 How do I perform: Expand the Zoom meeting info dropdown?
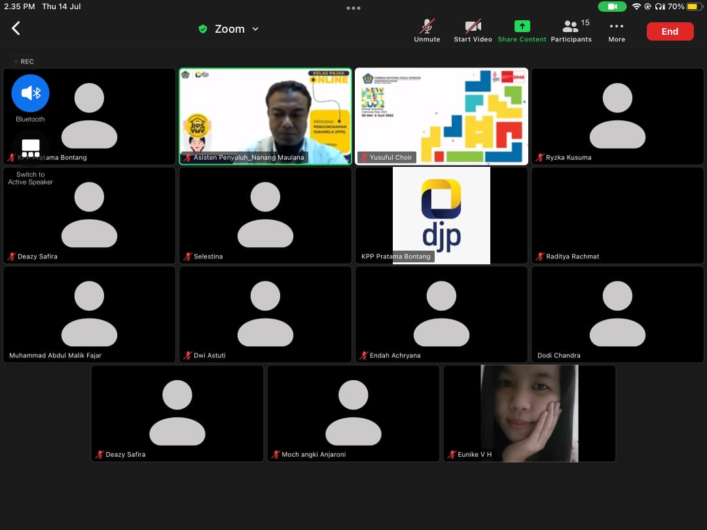255,29
